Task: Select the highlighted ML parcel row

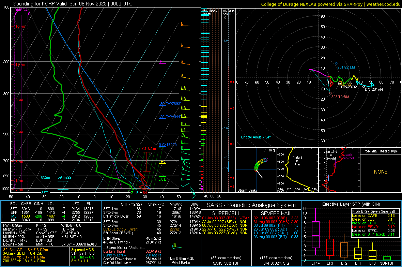Action: click(51, 217)
